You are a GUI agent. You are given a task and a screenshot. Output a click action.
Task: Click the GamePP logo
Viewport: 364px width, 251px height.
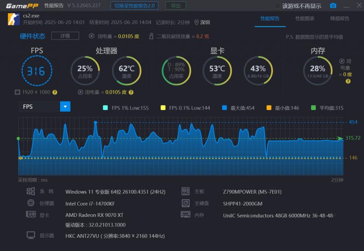pyautogui.click(x=22, y=6)
